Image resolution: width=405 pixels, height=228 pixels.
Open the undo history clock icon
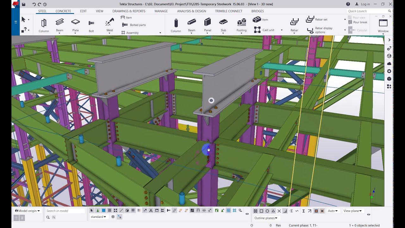[x=45, y=4]
